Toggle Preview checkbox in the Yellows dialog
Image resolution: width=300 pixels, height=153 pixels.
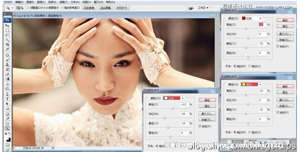tap(278, 113)
